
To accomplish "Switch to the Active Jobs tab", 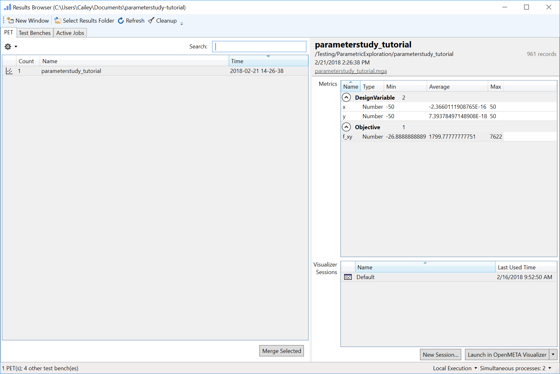I will 70,33.
